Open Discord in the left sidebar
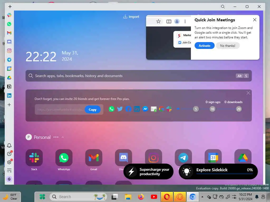Image resolution: width=270 pixels, height=202 pixels. click(9, 42)
